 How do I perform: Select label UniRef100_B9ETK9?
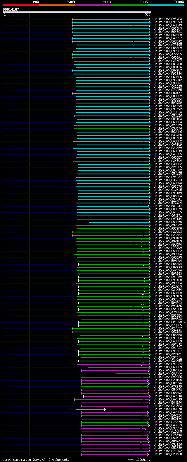click(168, 193)
